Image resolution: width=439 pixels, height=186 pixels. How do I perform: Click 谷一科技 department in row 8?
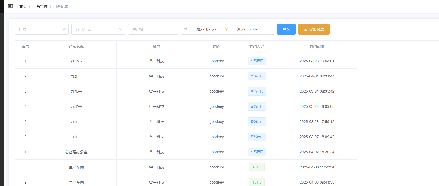click(x=156, y=167)
